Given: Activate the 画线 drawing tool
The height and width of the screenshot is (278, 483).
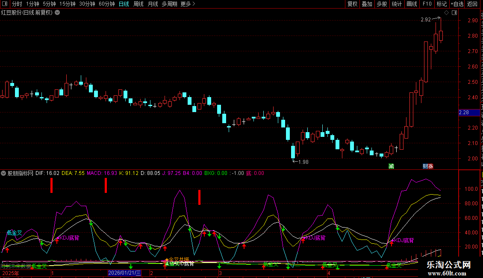Looking at the screenshot, I should [412, 4].
